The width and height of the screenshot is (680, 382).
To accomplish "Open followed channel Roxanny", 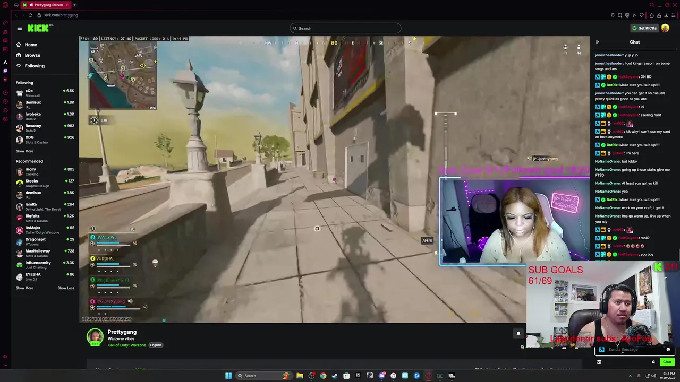I will (x=45, y=128).
